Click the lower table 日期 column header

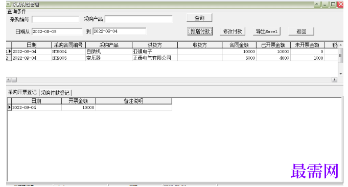coord(36,101)
